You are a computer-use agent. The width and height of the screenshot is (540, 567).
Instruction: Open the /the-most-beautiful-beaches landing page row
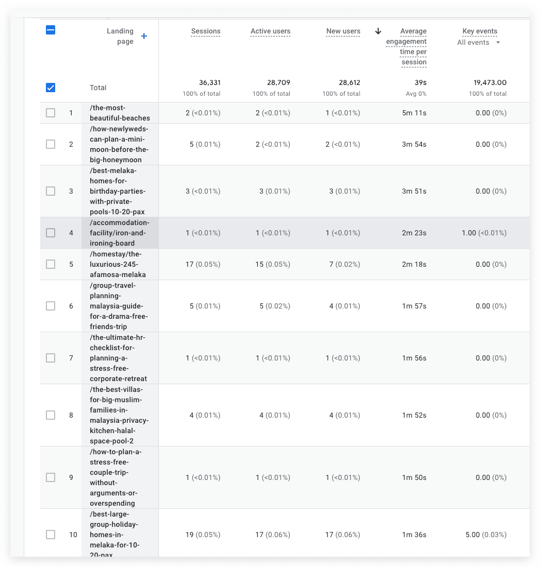[120, 113]
